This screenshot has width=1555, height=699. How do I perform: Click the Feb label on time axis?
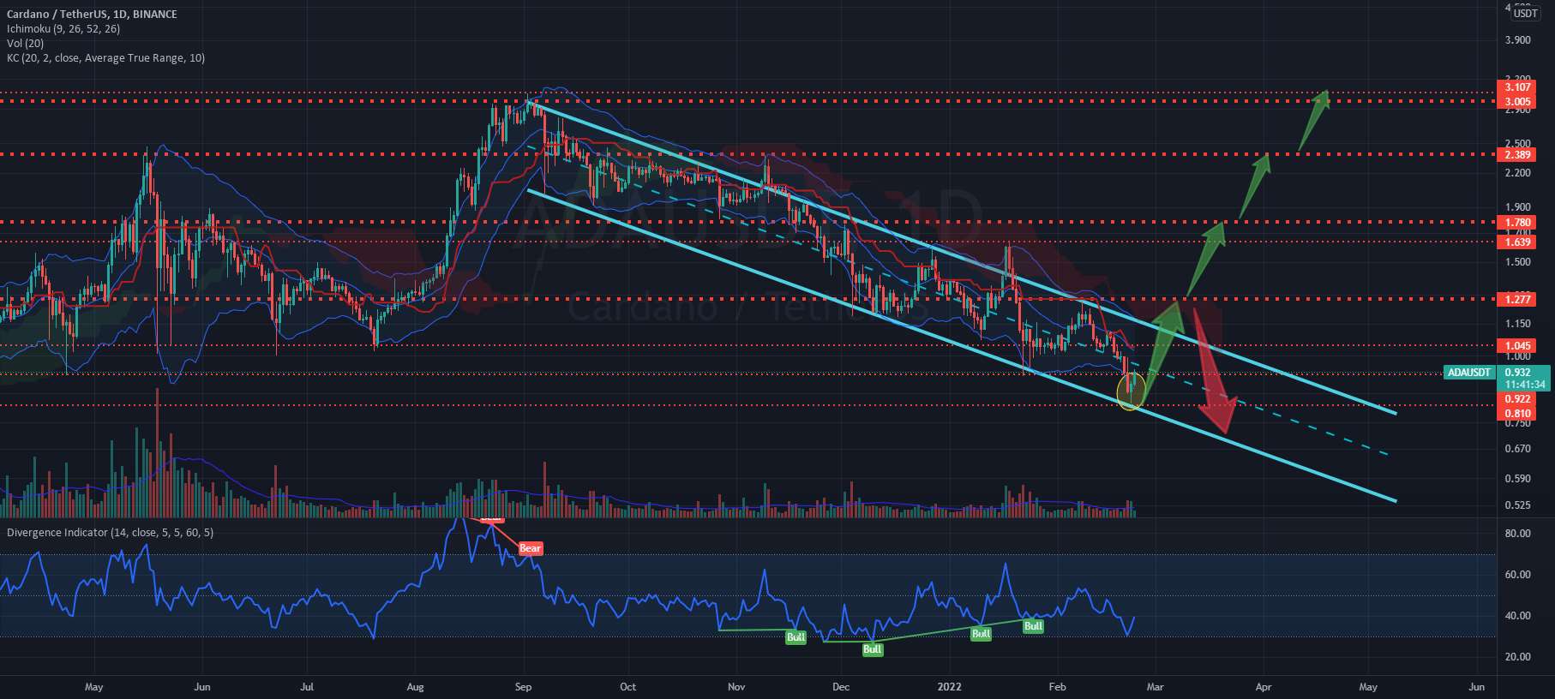point(1058,687)
